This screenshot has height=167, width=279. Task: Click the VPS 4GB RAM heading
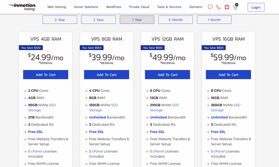tap(46, 39)
